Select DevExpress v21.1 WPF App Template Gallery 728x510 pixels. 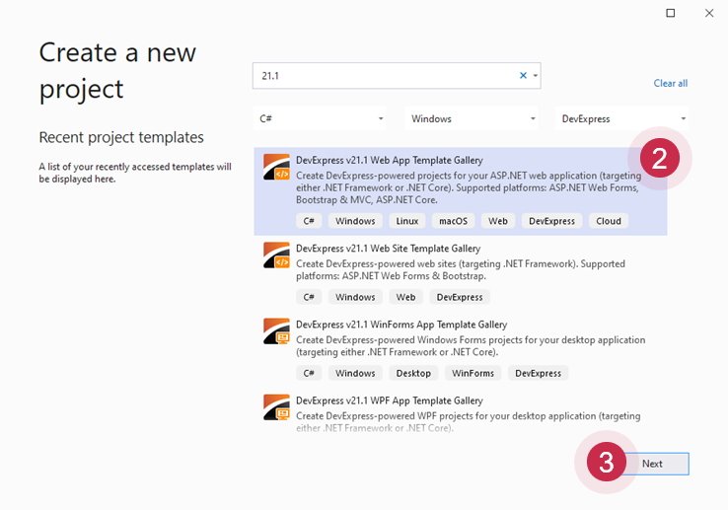[x=460, y=413]
